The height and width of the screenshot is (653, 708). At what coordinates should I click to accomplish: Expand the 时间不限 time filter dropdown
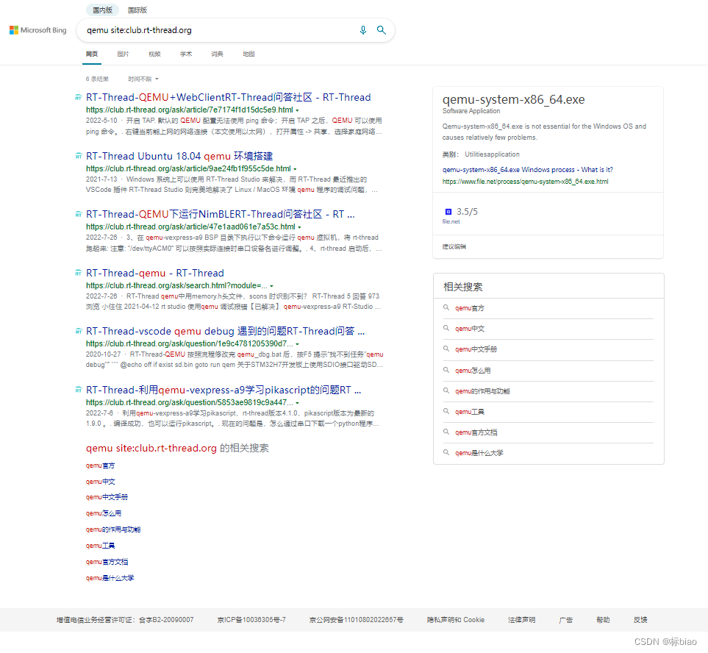coord(143,79)
